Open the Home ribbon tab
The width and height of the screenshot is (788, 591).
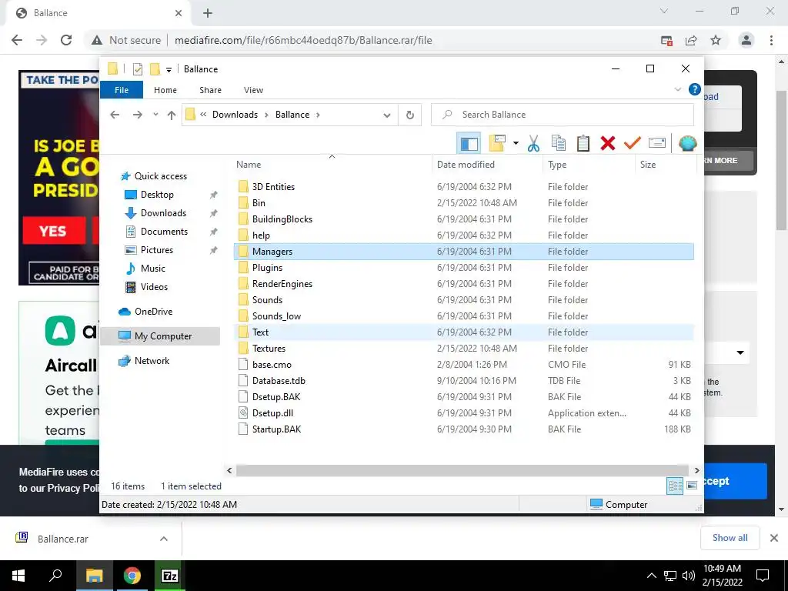coord(165,90)
